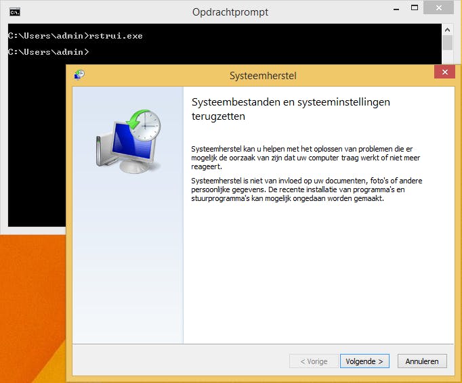The image size is (462, 383).
Task: Click the Systeemherstel window title
Action: pyautogui.click(x=263, y=76)
